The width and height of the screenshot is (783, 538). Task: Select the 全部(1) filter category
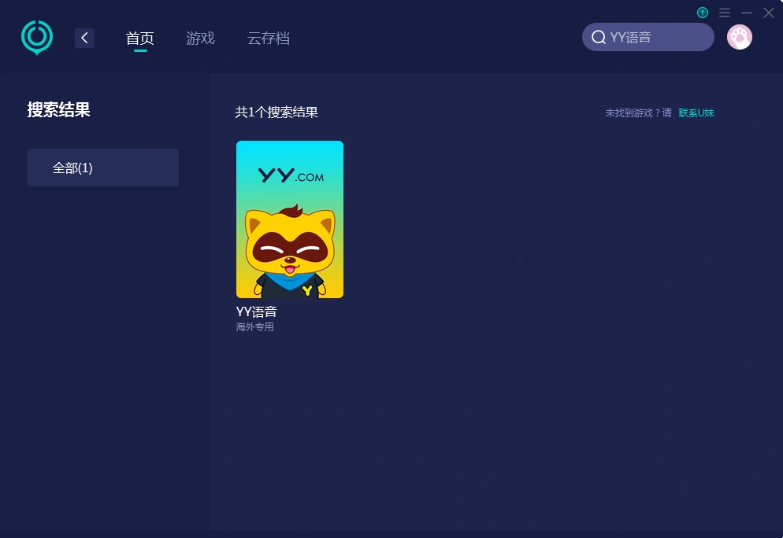(x=103, y=168)
